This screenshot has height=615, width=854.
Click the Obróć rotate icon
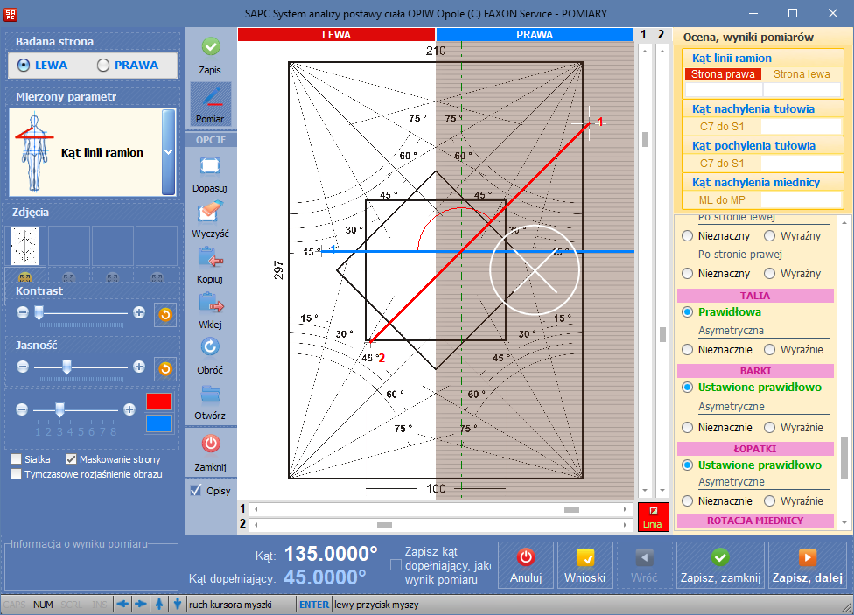click(210, 348)
